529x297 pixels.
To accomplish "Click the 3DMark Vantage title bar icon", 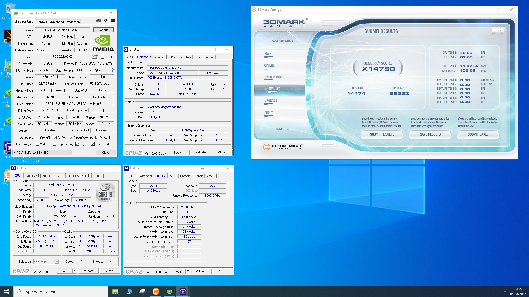I will (254, 10).
